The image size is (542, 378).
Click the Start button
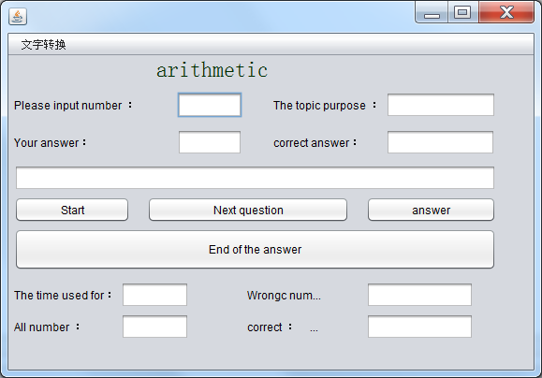[72, 210]
